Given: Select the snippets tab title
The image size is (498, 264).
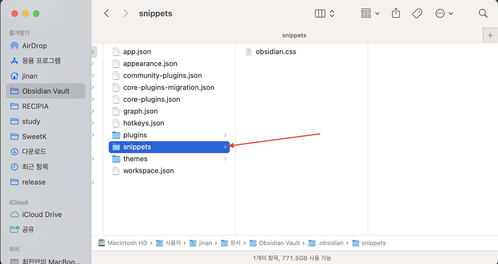Looking at the screenshot, I should tap(294, 35).
